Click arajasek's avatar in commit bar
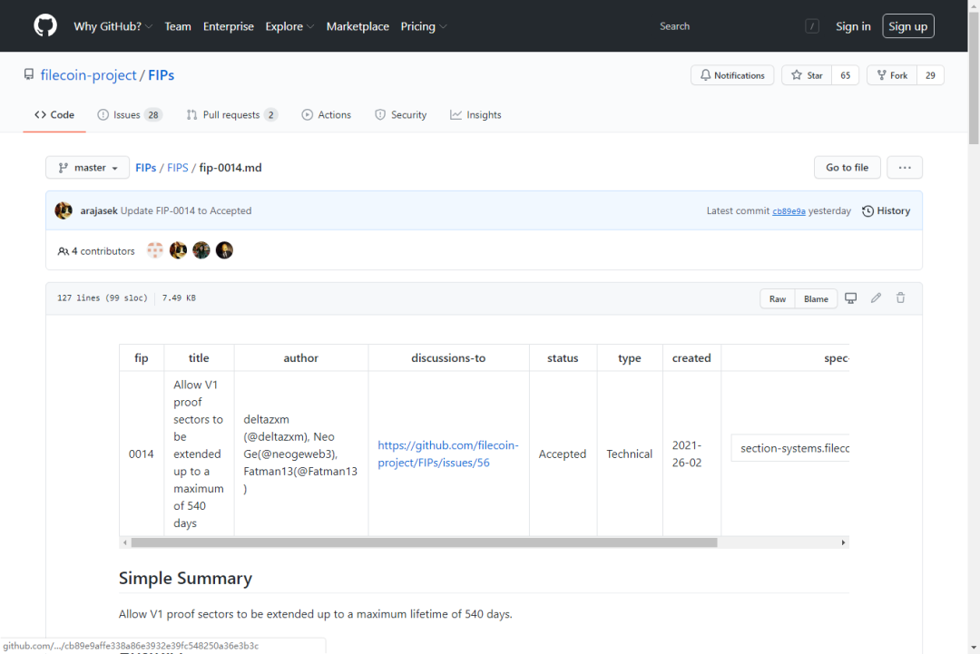 coord(64,210)
